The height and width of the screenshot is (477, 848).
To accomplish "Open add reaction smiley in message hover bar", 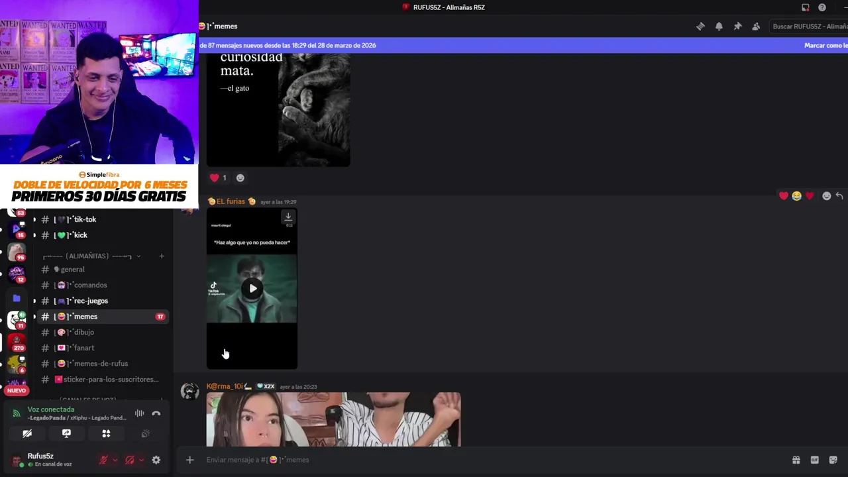I will [x=826, y=196].
